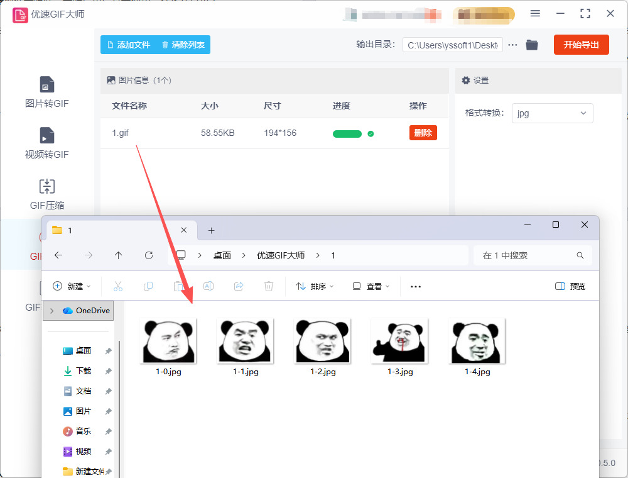
Task: Open 视频转GIF mode in sidebar
Action: click(47, 143)
